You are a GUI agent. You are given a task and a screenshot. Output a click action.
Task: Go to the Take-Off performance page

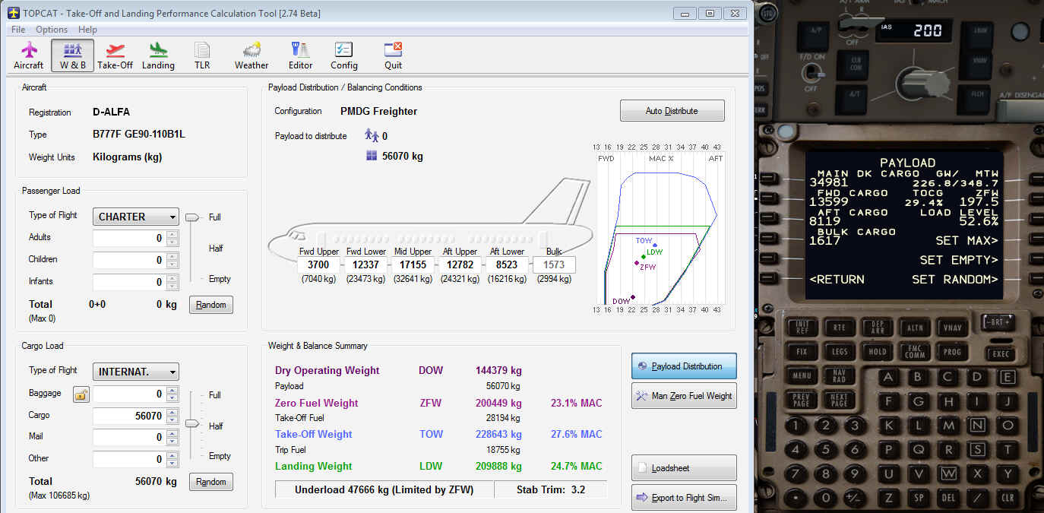pos(115,56)
